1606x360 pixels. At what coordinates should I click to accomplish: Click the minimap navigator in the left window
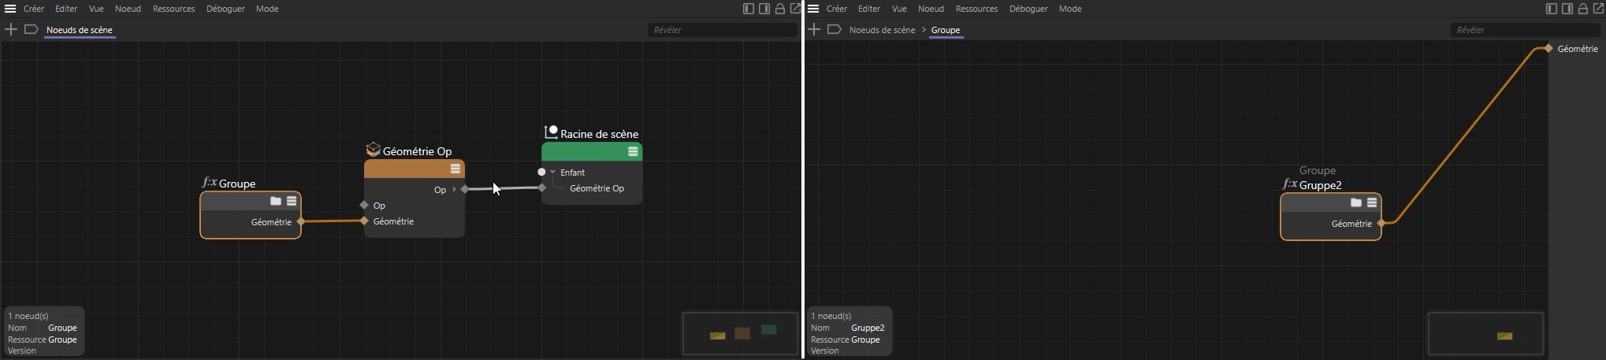coord(740,334)
